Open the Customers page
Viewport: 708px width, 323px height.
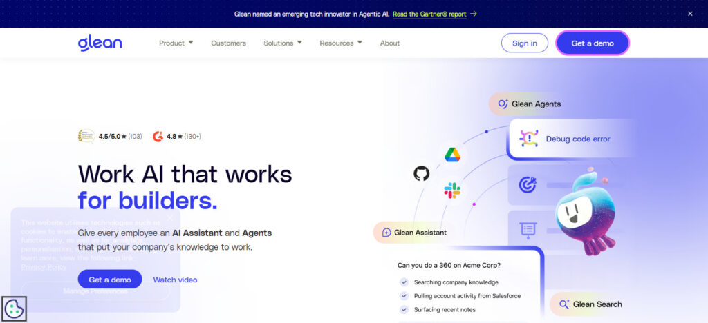228,43
